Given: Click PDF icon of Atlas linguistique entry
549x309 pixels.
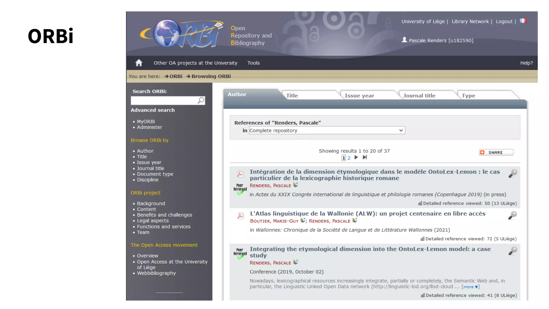Looking at the screenshot, I should click(240, 216).
